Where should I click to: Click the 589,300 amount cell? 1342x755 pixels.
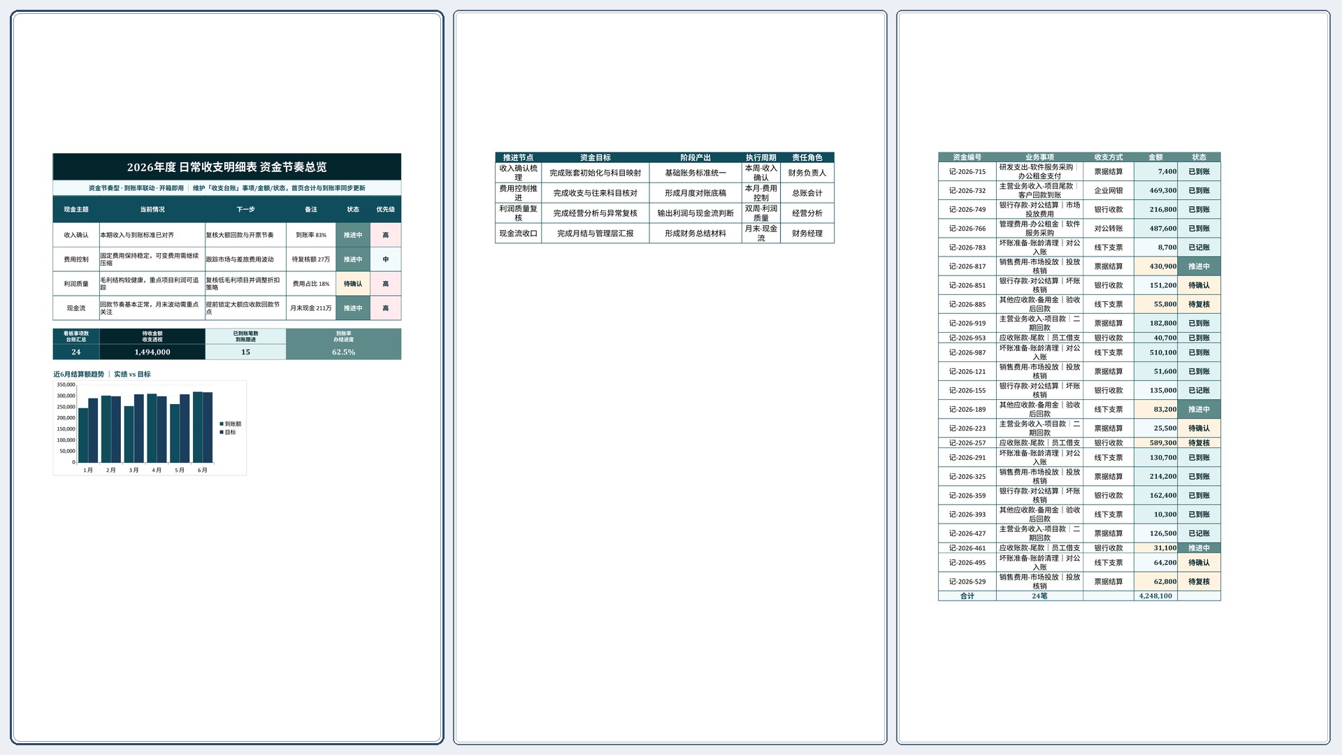click(x=1155, y=443)
